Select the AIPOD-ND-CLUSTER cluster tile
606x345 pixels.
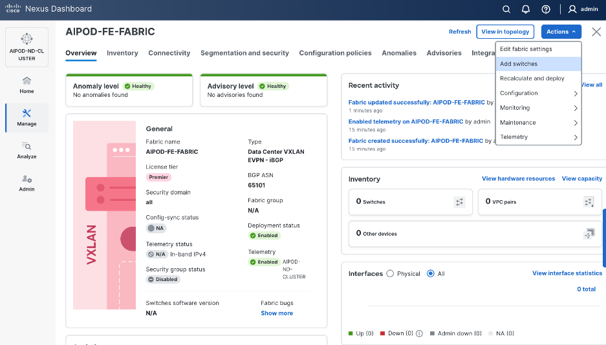27,47
